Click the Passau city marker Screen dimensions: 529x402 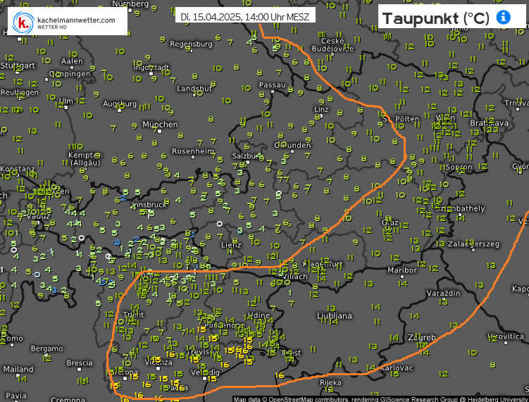[x=273, y=92]
